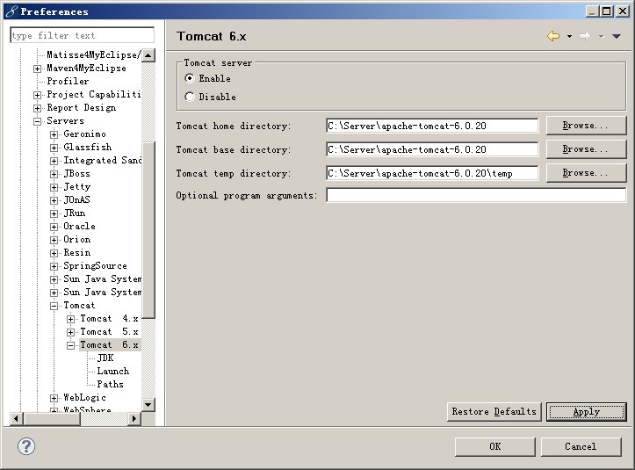Click the back navigation arrow icon
This screenshot has width=635, height=470.
click(553, 36)
